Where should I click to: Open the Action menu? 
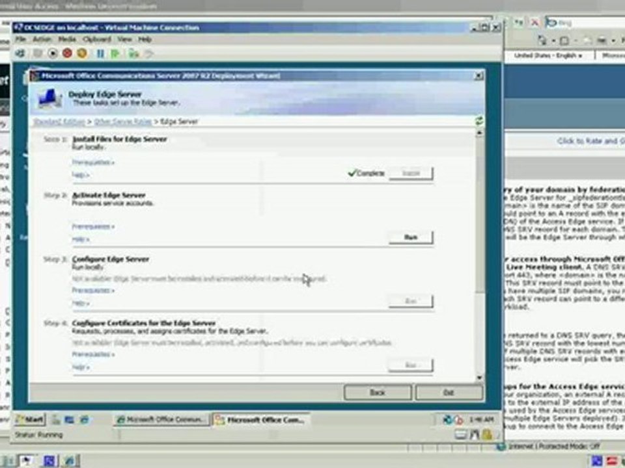point(42,40)
